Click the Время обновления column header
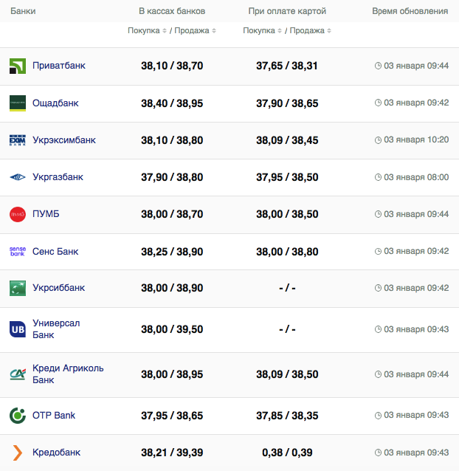459x471 pixels. (410, 11)
